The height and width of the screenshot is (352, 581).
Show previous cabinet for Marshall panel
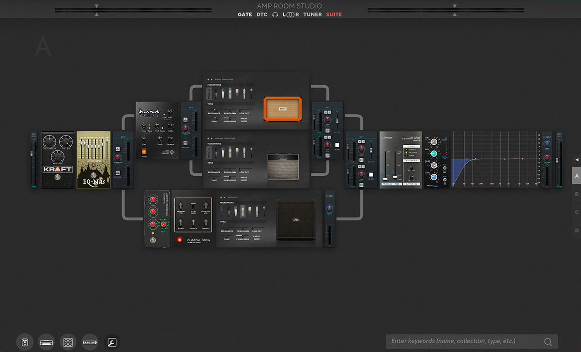pos(208,138)
